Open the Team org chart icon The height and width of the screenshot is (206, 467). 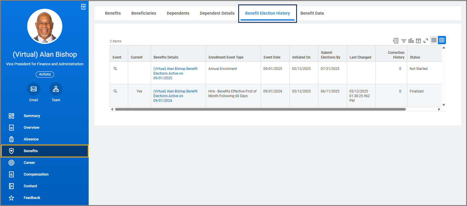[x=56, y=89]
